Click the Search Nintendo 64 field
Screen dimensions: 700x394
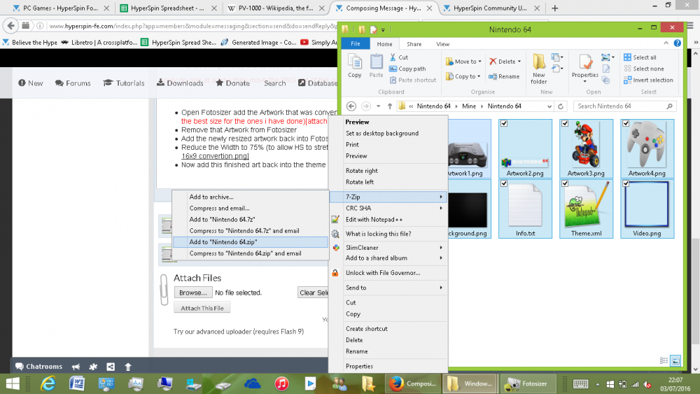pos(619,106)
